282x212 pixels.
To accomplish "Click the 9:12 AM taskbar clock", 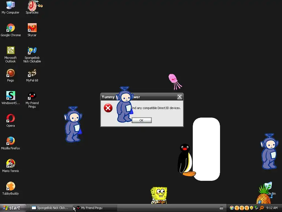I will click(272, 208).
